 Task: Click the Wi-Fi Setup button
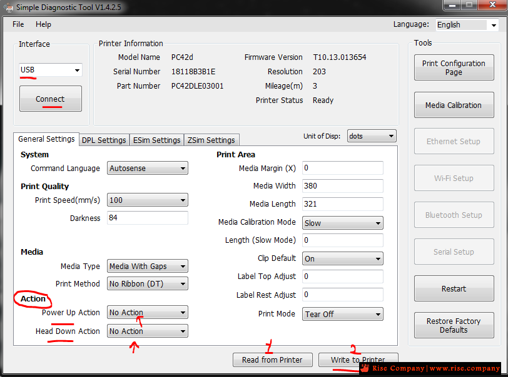[x=454, y=178]
